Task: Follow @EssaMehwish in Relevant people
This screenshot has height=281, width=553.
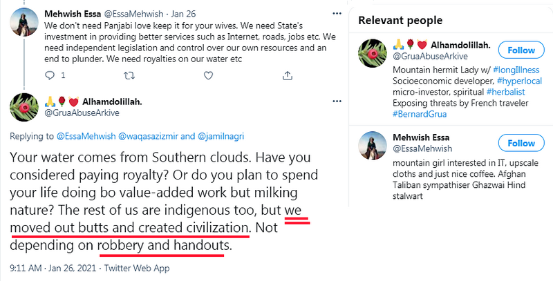Action: [x=521, y=144]
